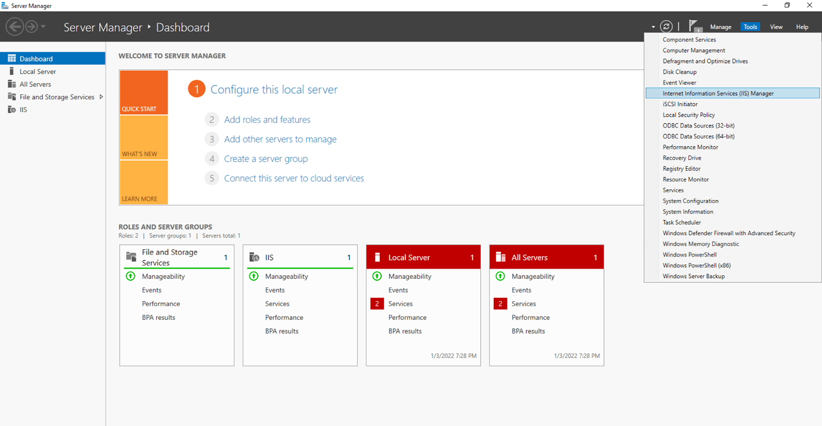822x426 pixels.
Task: Click the IIS tile icon
Action: pos(254,257)
